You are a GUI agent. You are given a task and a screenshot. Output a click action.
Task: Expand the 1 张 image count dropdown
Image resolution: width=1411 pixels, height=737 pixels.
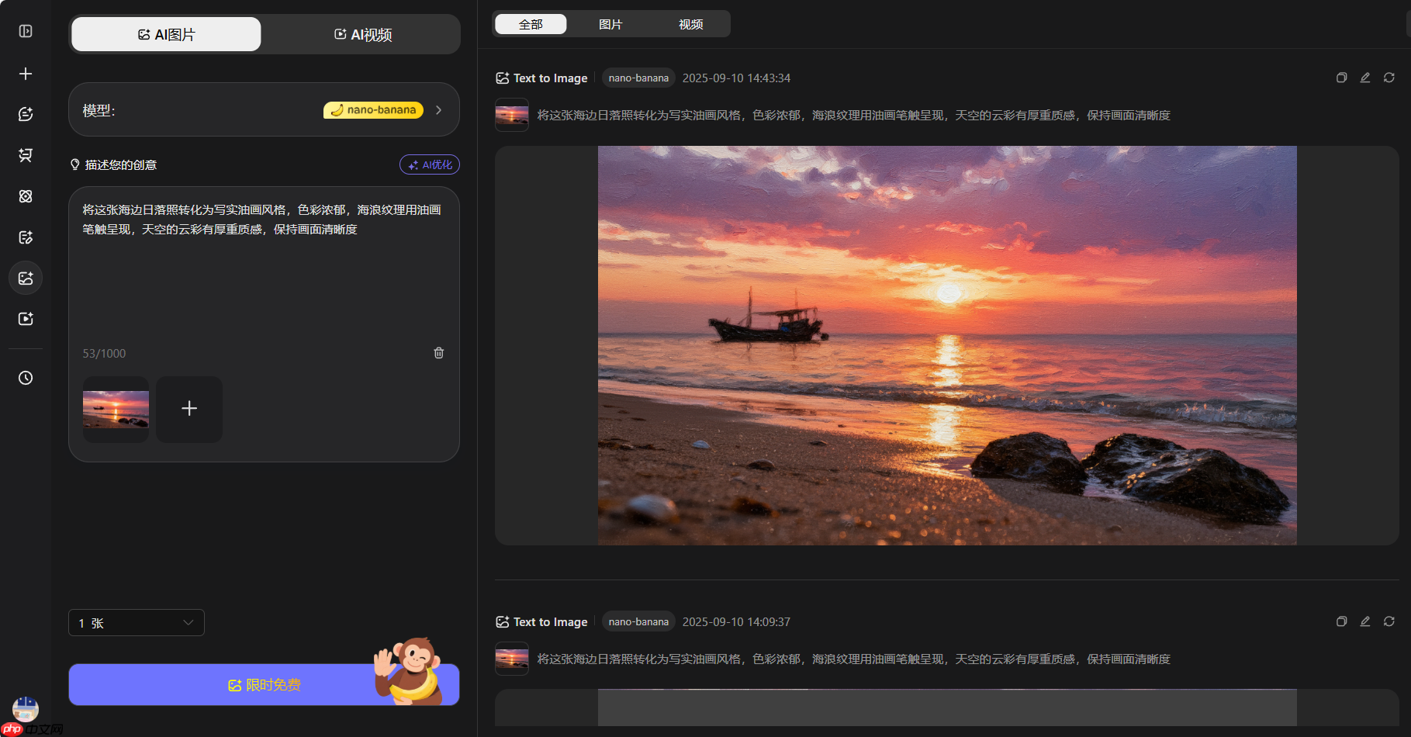[x=137, y=623]
